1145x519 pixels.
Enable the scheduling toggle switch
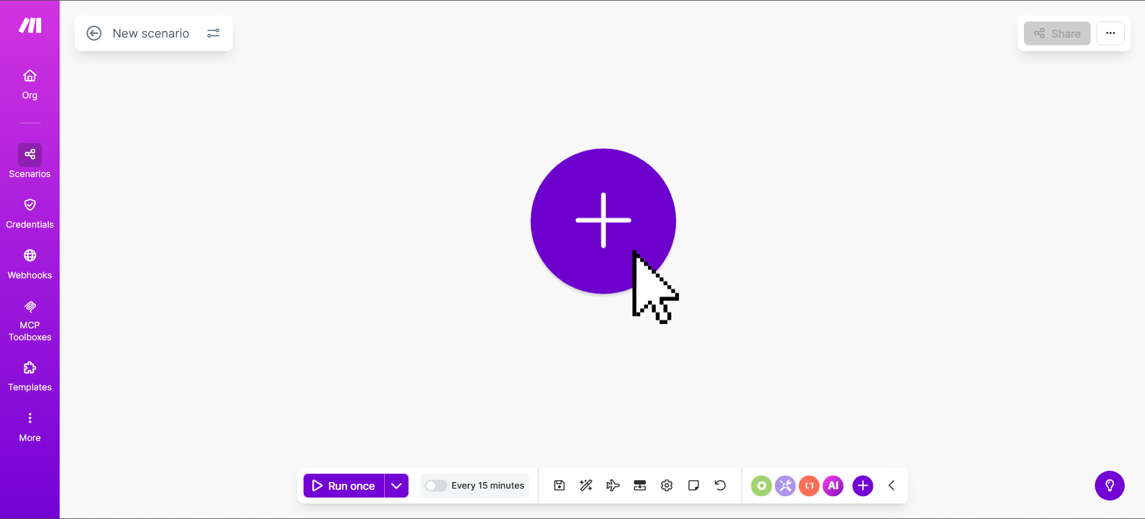436,486
